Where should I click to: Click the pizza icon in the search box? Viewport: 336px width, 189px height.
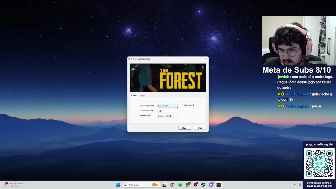point(155,185)
